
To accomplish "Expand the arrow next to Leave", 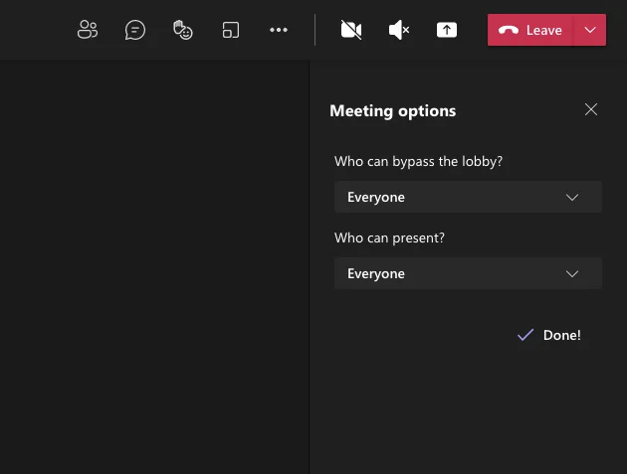I will [x=590, y=30].
